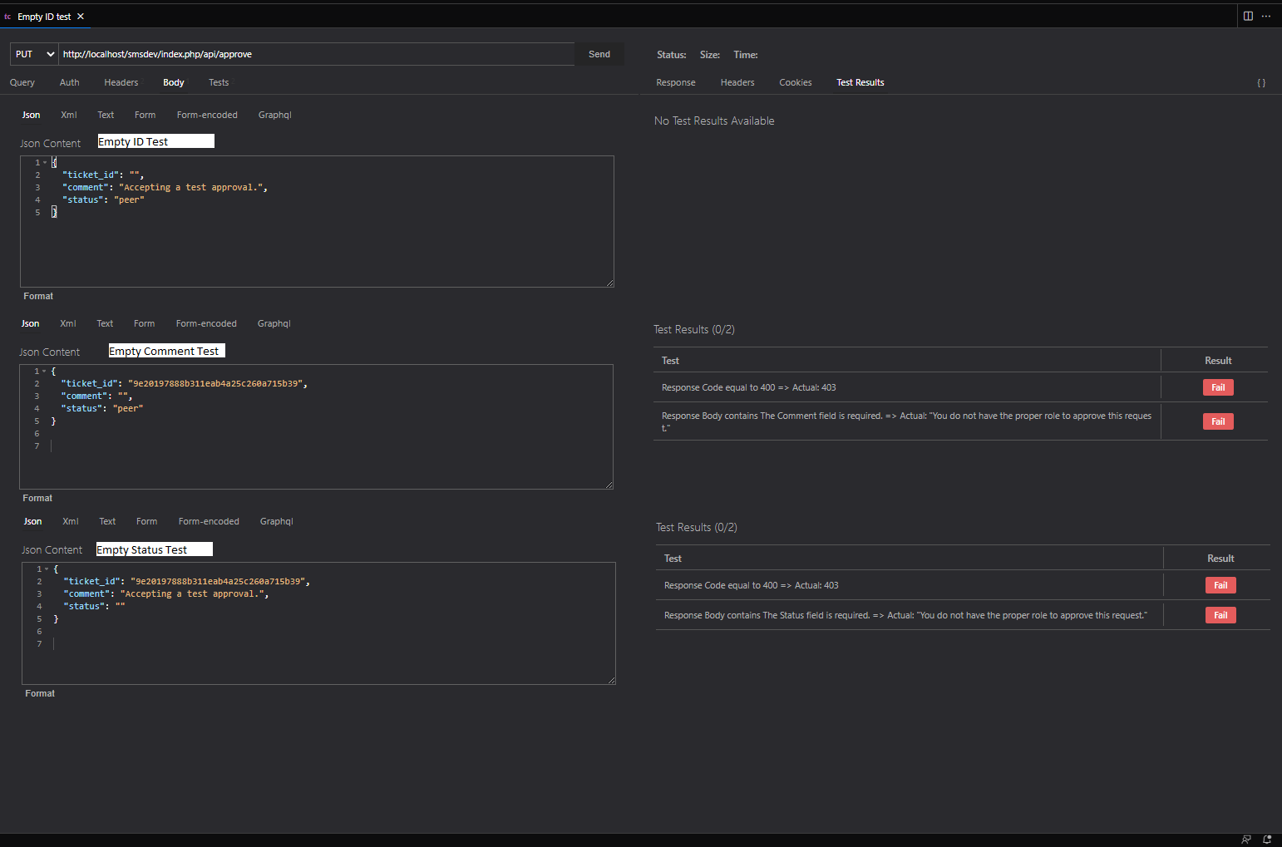Click the accounts icon in the status bar
The width and height of the screenshot is (1282, 847).
1245,839
